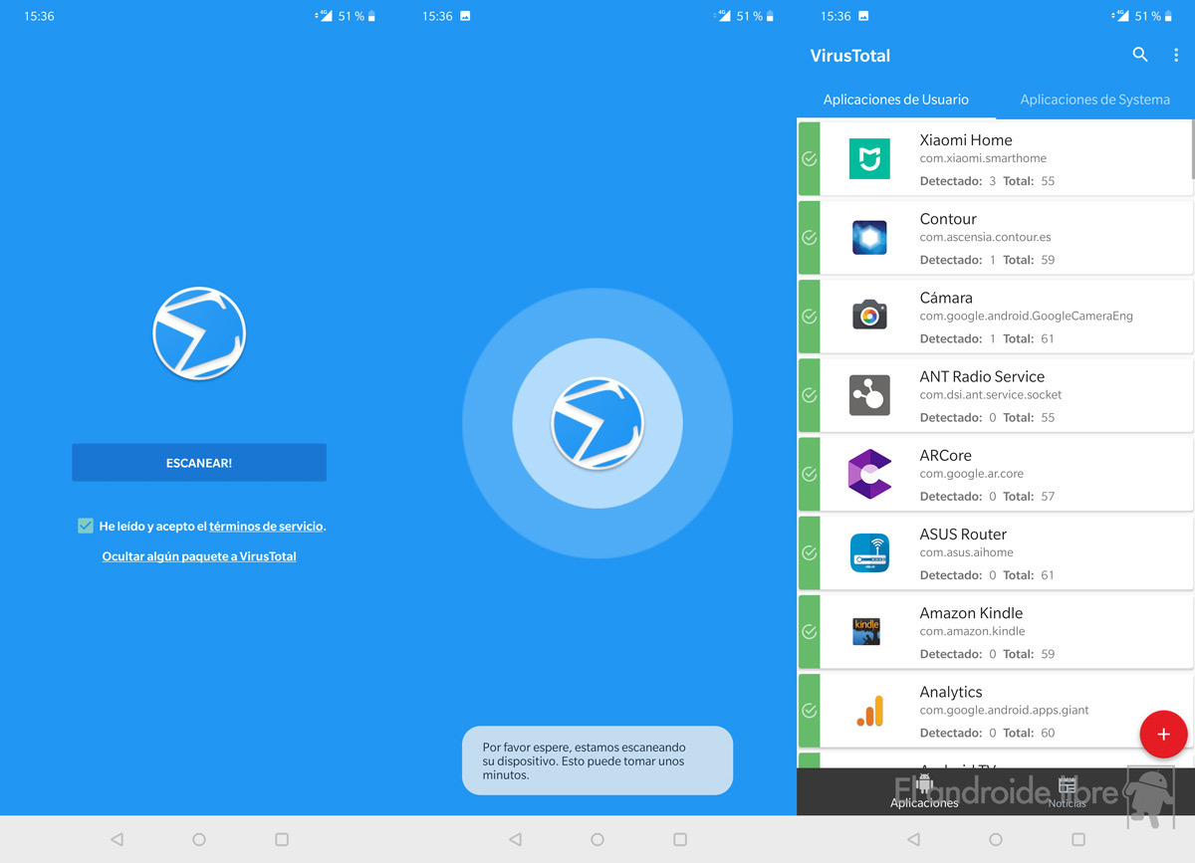This screenshot has width=1195, height=863.
Task: Tap the Contour app icon
Action: [x=869, y=238]
